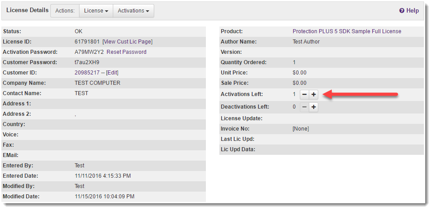Click the Edit link beside Customer ID
This screenshot has width=432, height=210.
tap(112, 73)
